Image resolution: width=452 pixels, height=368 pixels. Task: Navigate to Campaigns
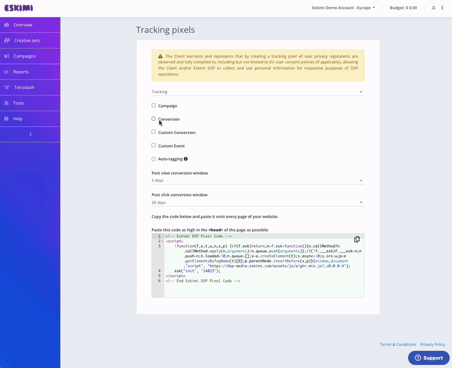tap(30, 56)
